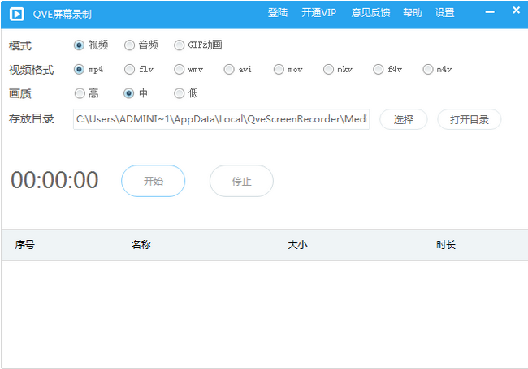Screen dimensions: 528x369
Task: Set quality to 中
Action: [136, 93]
